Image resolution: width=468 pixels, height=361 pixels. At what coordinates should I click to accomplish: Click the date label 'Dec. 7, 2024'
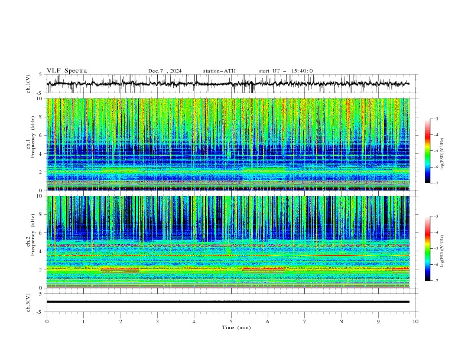click(165, 71)
